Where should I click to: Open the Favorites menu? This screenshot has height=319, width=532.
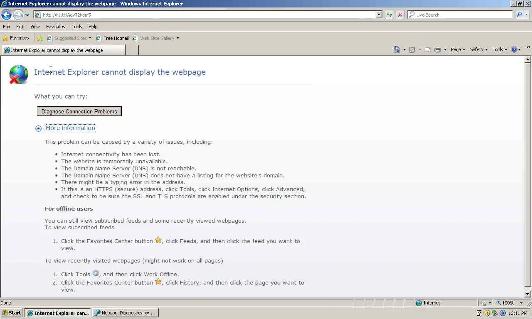point(55,27)
